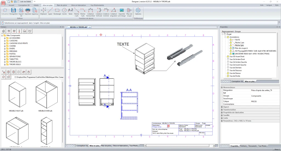Select the Cotation inclinée tool
Image resolution: width=281 pixels, height=151 pixels.
(x=106, y=12)
